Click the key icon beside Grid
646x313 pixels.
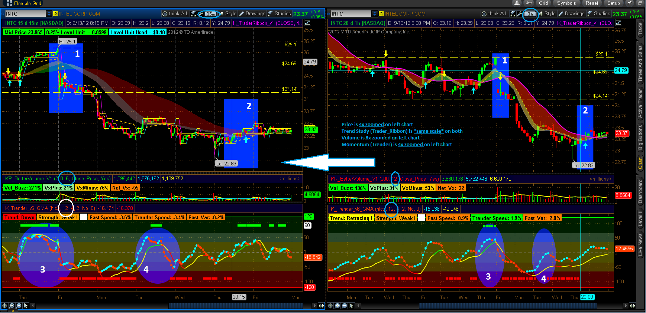(x=529, y=3)
